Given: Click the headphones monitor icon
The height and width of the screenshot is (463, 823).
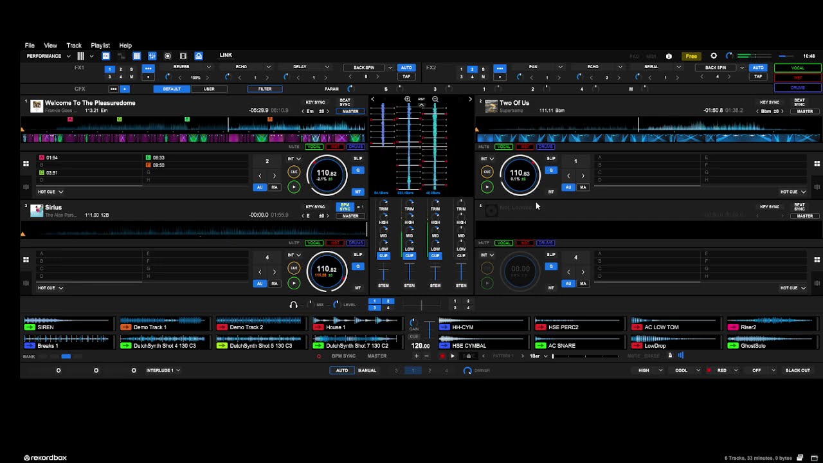Looking at the screenshot, I should tap(294, 305).
